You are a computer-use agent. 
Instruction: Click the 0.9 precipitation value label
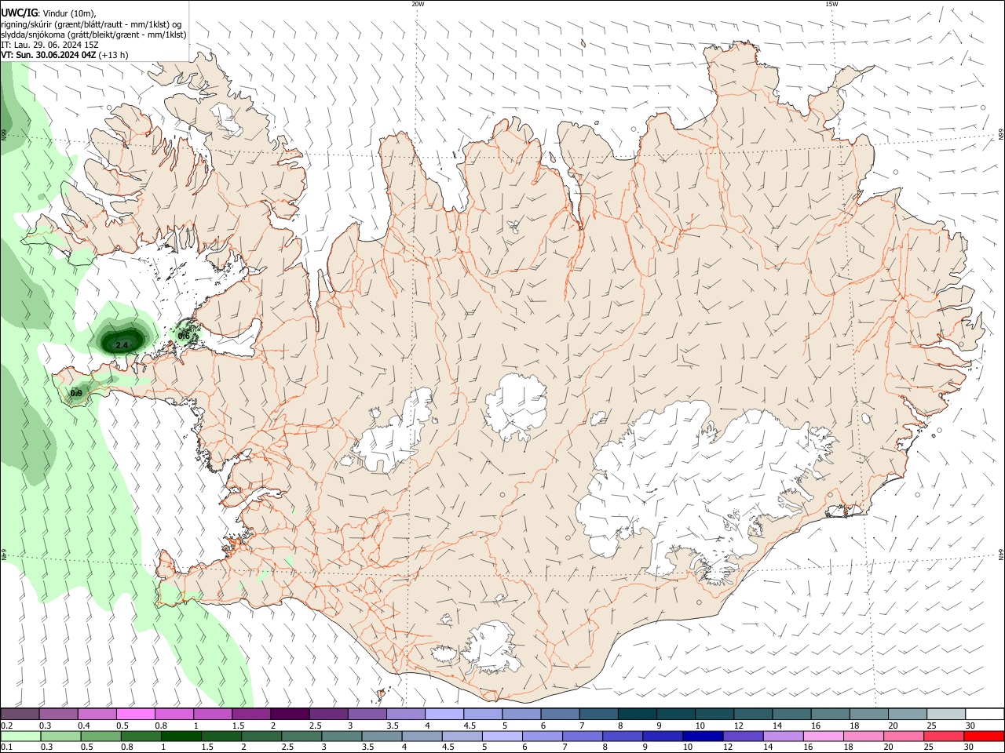(x=76, y=393)
